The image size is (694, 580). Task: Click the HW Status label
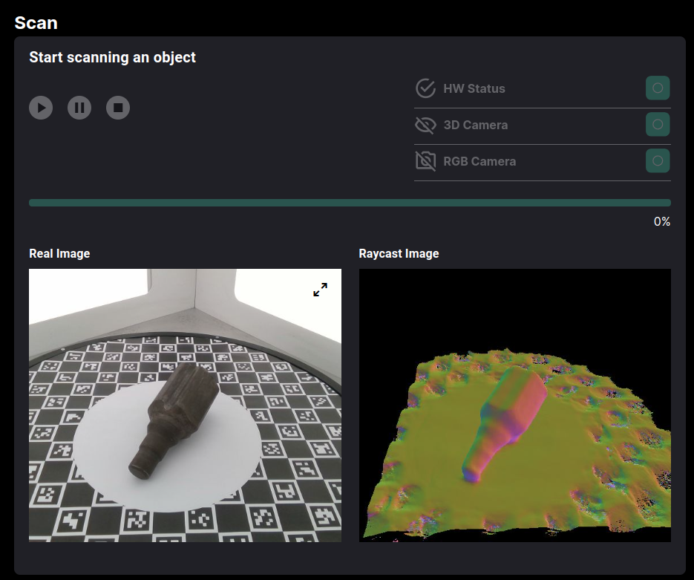coord(474,88)
